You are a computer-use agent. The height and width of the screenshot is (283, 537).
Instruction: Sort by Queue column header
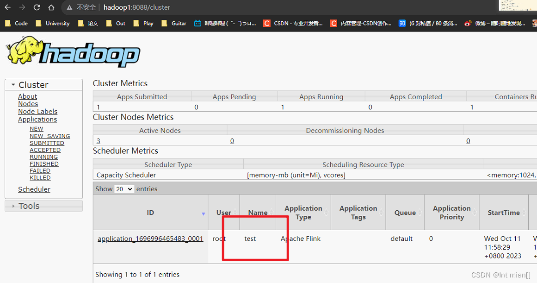[x=405, y=213]
